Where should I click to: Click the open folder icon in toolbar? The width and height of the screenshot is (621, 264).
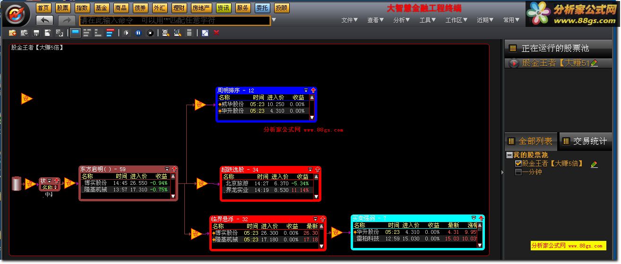(x=25, y=33)
